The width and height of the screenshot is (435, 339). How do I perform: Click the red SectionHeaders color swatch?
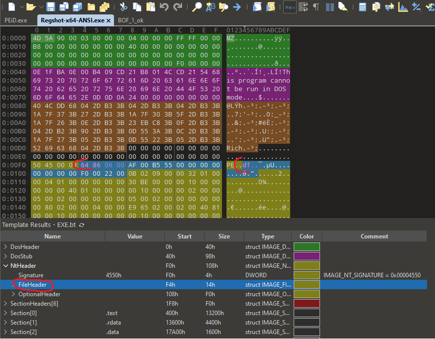pos(307,304)
